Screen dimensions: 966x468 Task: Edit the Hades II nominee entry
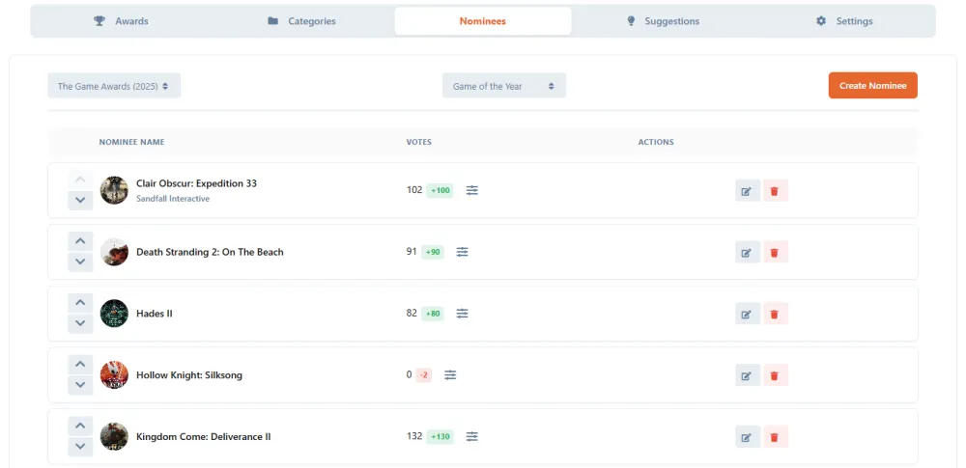748,314
